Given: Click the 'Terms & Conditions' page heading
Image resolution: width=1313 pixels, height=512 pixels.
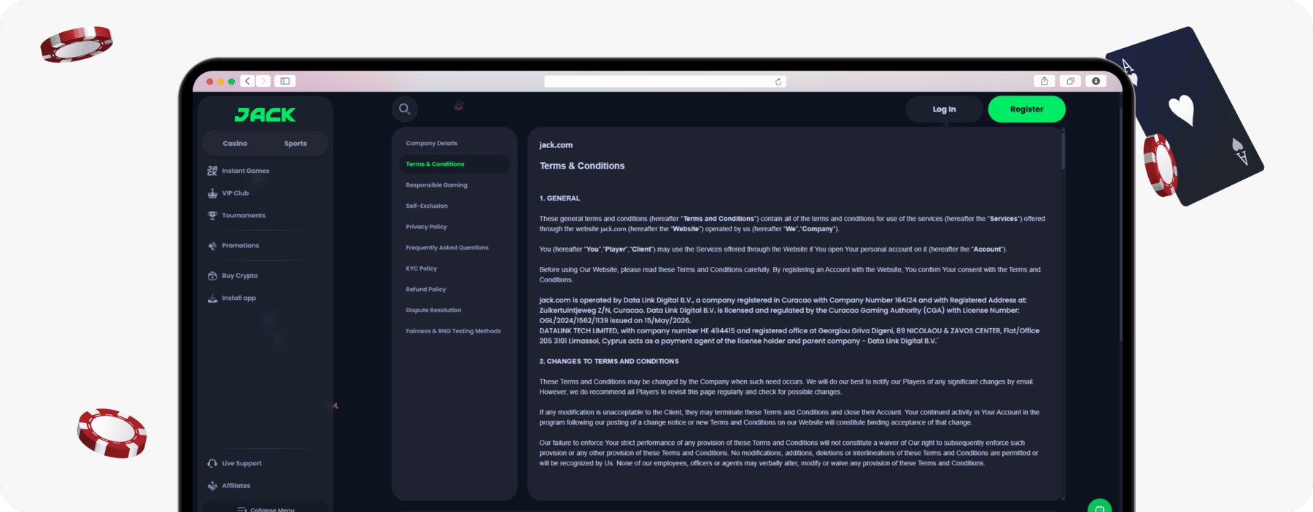Looking at the screenshot, I should pyautogui.click(x=582, y=166).
